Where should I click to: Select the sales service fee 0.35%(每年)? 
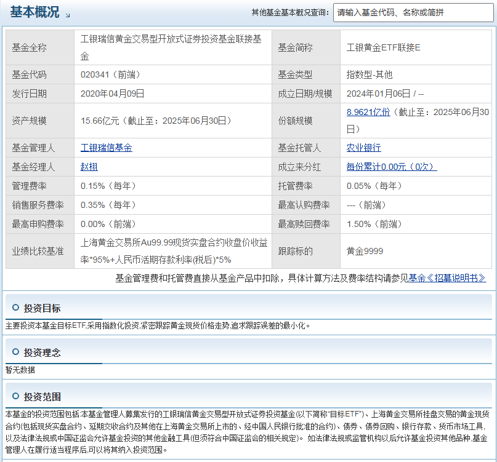click(108, 205)
